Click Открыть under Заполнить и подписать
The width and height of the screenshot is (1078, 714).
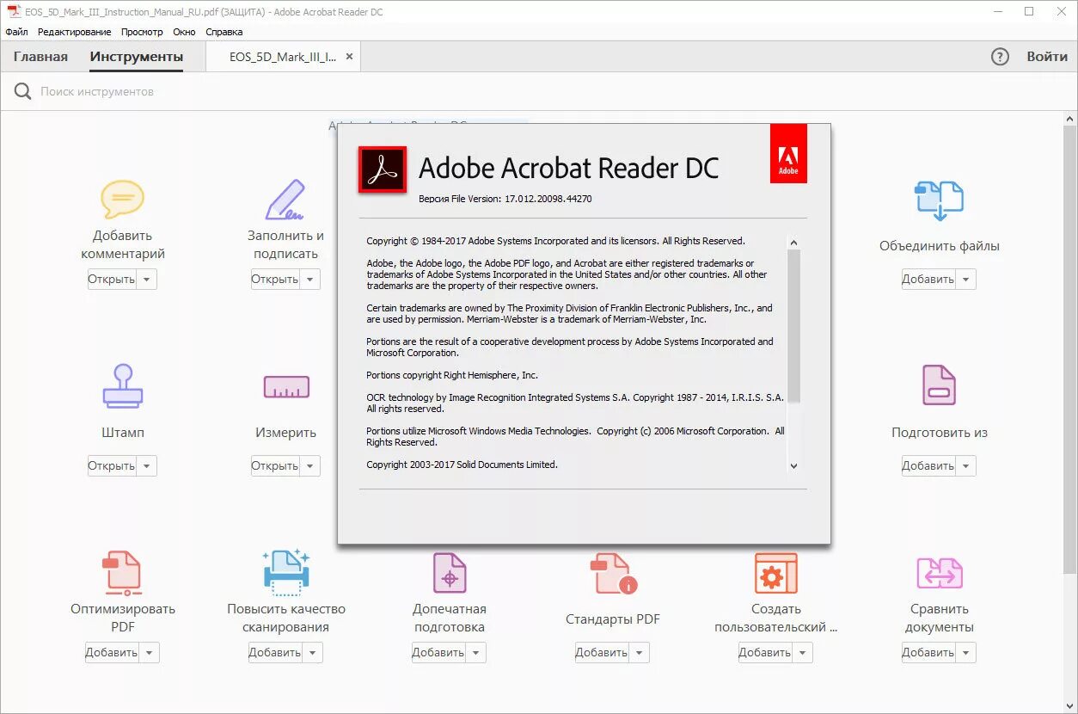[275, 279]
